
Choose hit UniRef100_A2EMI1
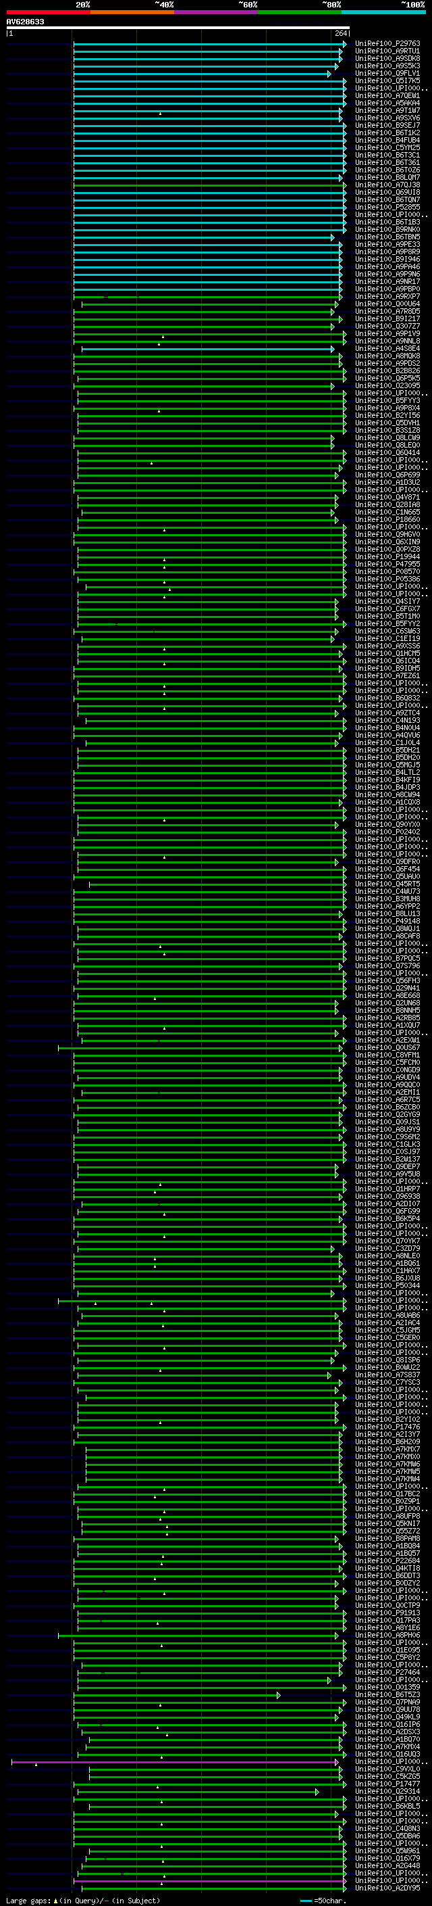[387, 1092]
